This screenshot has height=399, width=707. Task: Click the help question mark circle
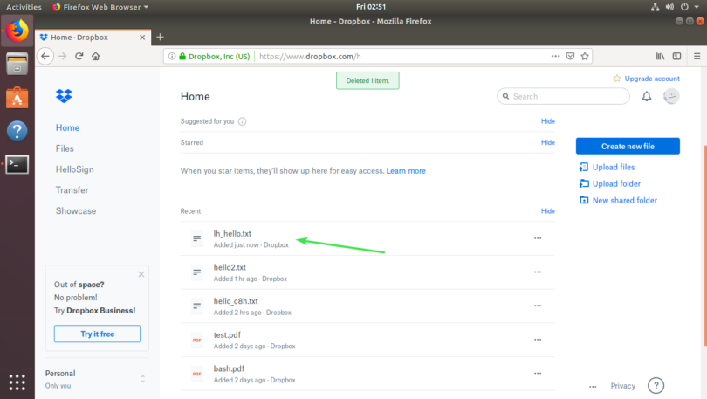pyautogui.click(x=656, y=386)
